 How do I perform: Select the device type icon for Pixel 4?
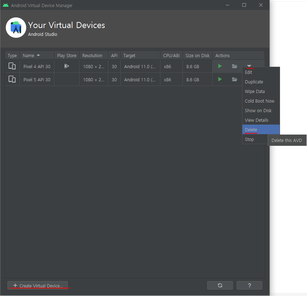click(x=12, y=66)
